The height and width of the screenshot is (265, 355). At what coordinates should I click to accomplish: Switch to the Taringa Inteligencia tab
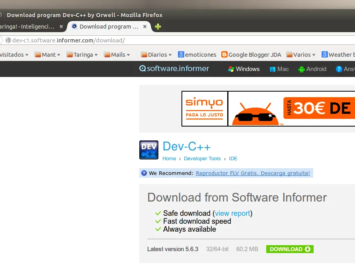tap(32, 27)
